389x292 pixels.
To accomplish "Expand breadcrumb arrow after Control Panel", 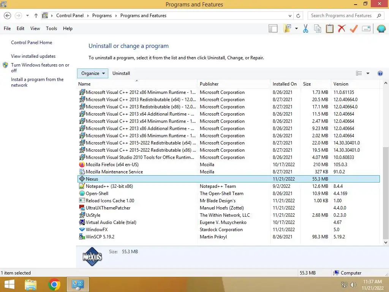I will pos(88,16).
